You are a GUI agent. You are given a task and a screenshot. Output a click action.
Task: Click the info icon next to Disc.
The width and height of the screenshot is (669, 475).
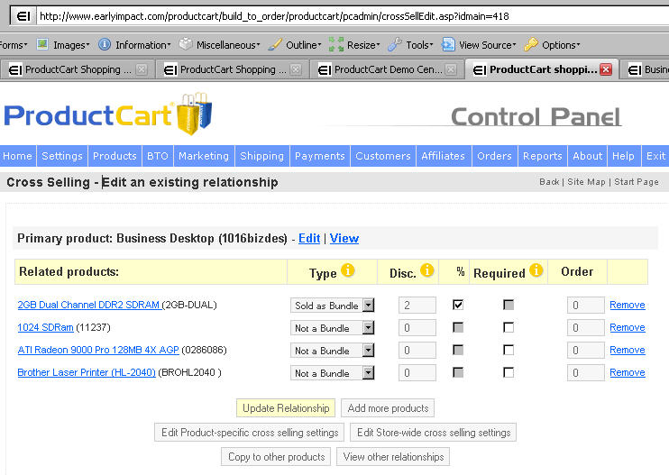click(x=427, y=270)
